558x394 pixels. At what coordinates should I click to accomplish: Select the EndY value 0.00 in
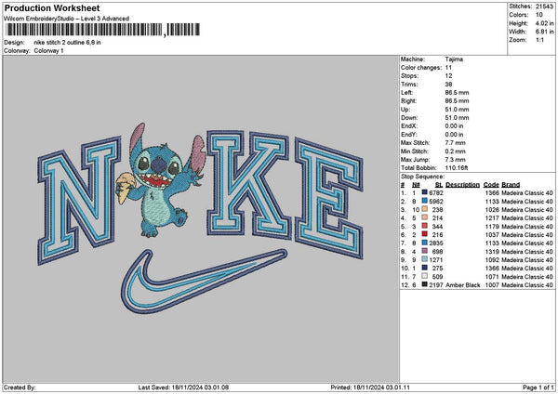pos(454,135)
